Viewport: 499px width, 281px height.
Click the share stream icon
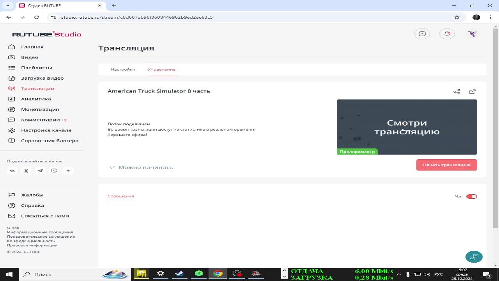[x=457, y=92]
